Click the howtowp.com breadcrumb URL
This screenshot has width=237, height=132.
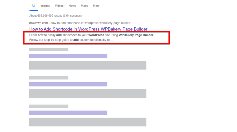click(x=80, y=23)
